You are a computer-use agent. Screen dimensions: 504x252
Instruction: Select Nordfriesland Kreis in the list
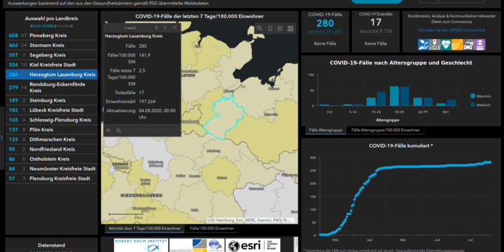(52, 149)
